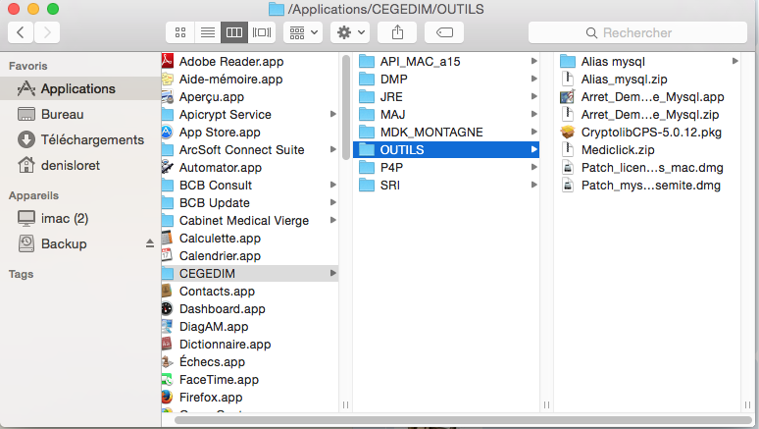The width and height of the screenshot is (759, 429).
Task: Select the MAJ folder name
Action: tap(392, 115)
